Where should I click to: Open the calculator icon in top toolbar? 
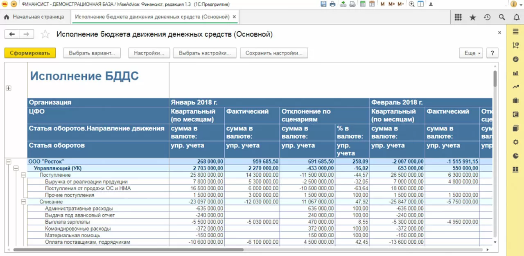[363, 4]
